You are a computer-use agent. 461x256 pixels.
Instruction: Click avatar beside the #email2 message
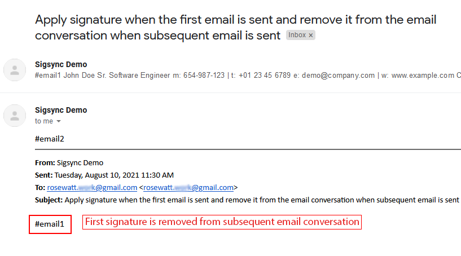point(15,116)
